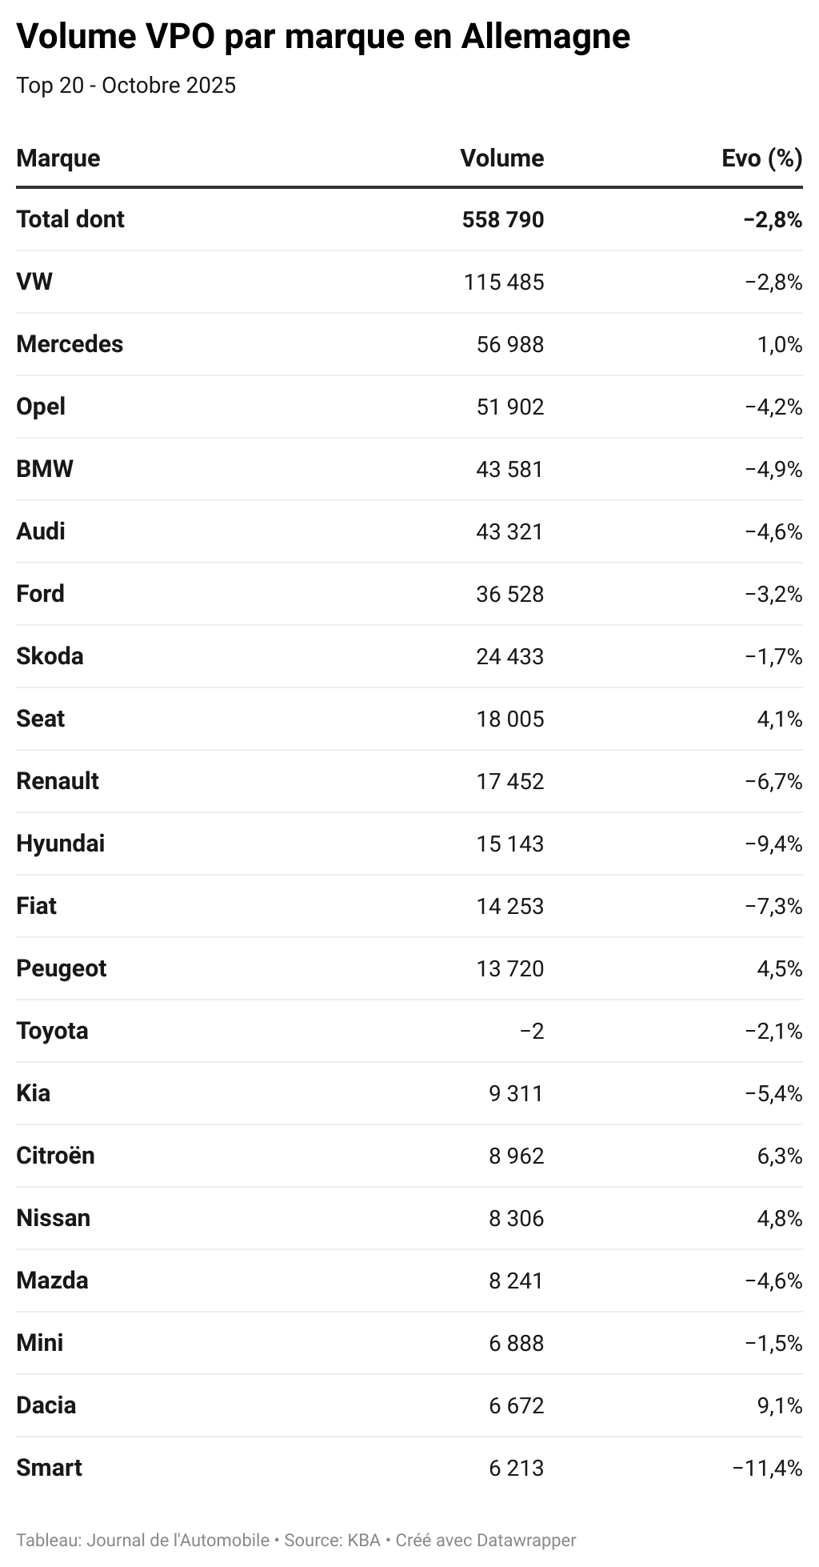This screenshot has width=819, height=1567.
Task: Select the Peugeot volume 13 720
Action: [509, 968]
